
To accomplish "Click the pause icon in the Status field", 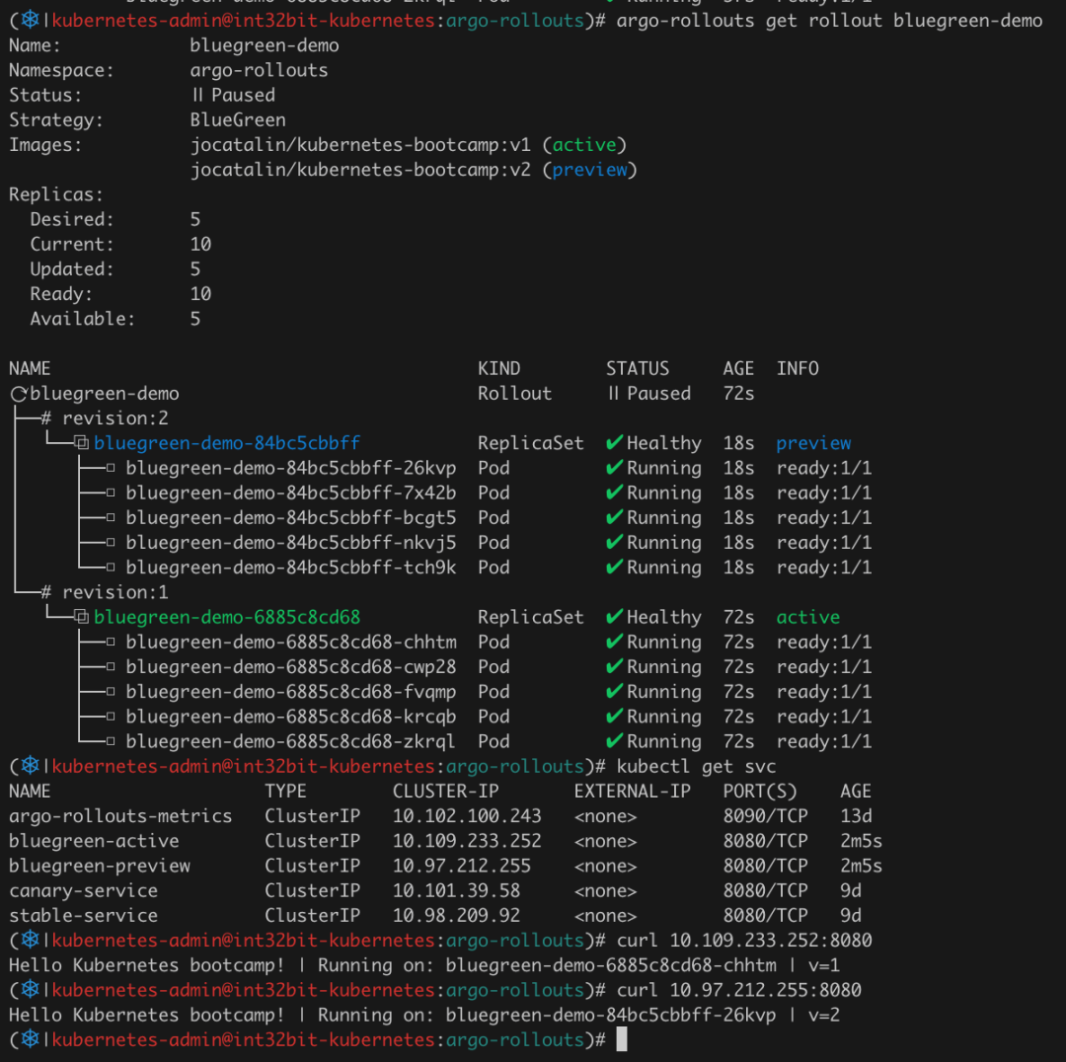I will (x=197, y=96).
